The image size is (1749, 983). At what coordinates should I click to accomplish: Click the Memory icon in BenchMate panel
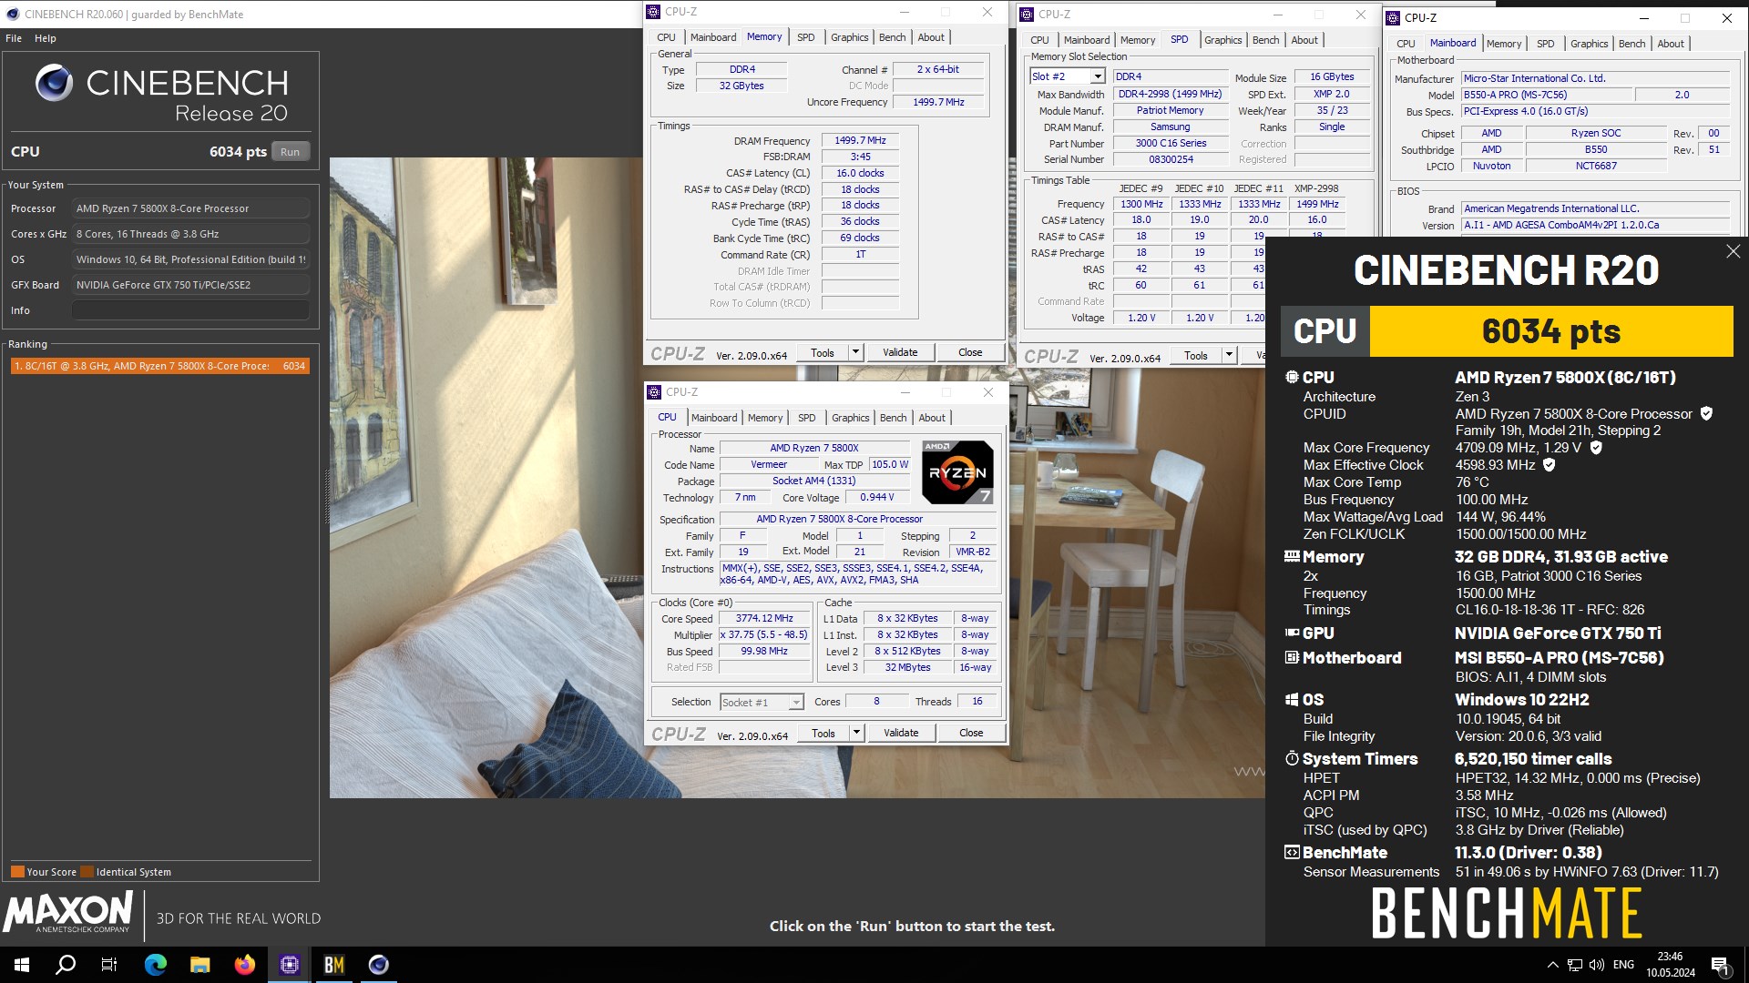point(1292,556)
